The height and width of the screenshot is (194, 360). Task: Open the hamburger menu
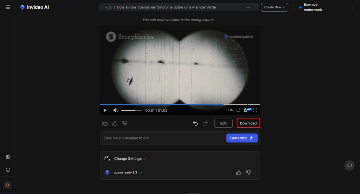pyautogui.click(x=8, y=7)
